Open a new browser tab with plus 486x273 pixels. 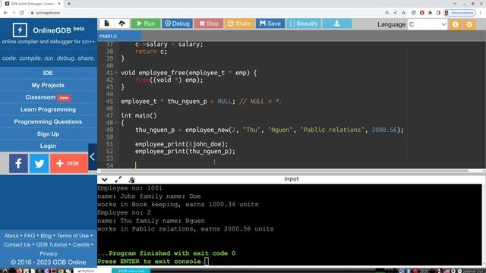(69, 3)
